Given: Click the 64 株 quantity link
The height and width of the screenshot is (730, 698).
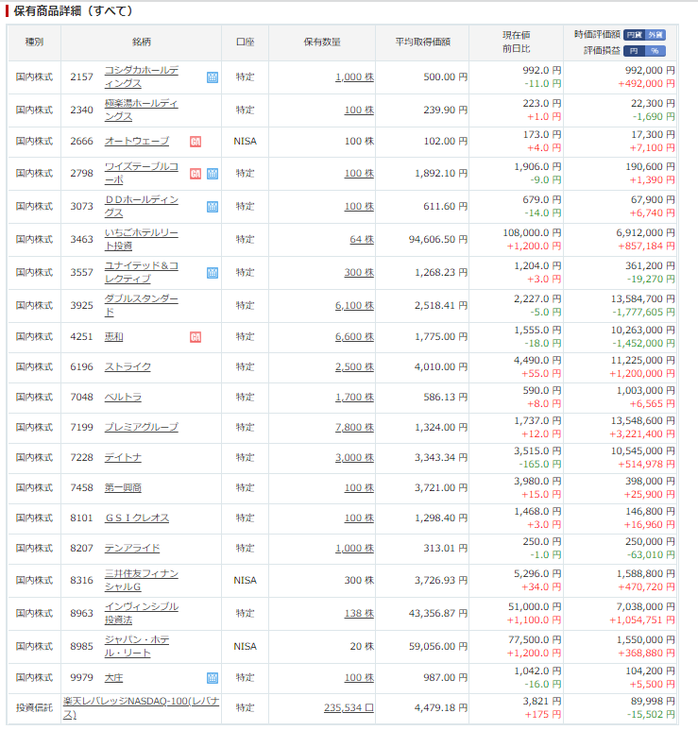Looking at the screenshot, I should pos(362,239).
